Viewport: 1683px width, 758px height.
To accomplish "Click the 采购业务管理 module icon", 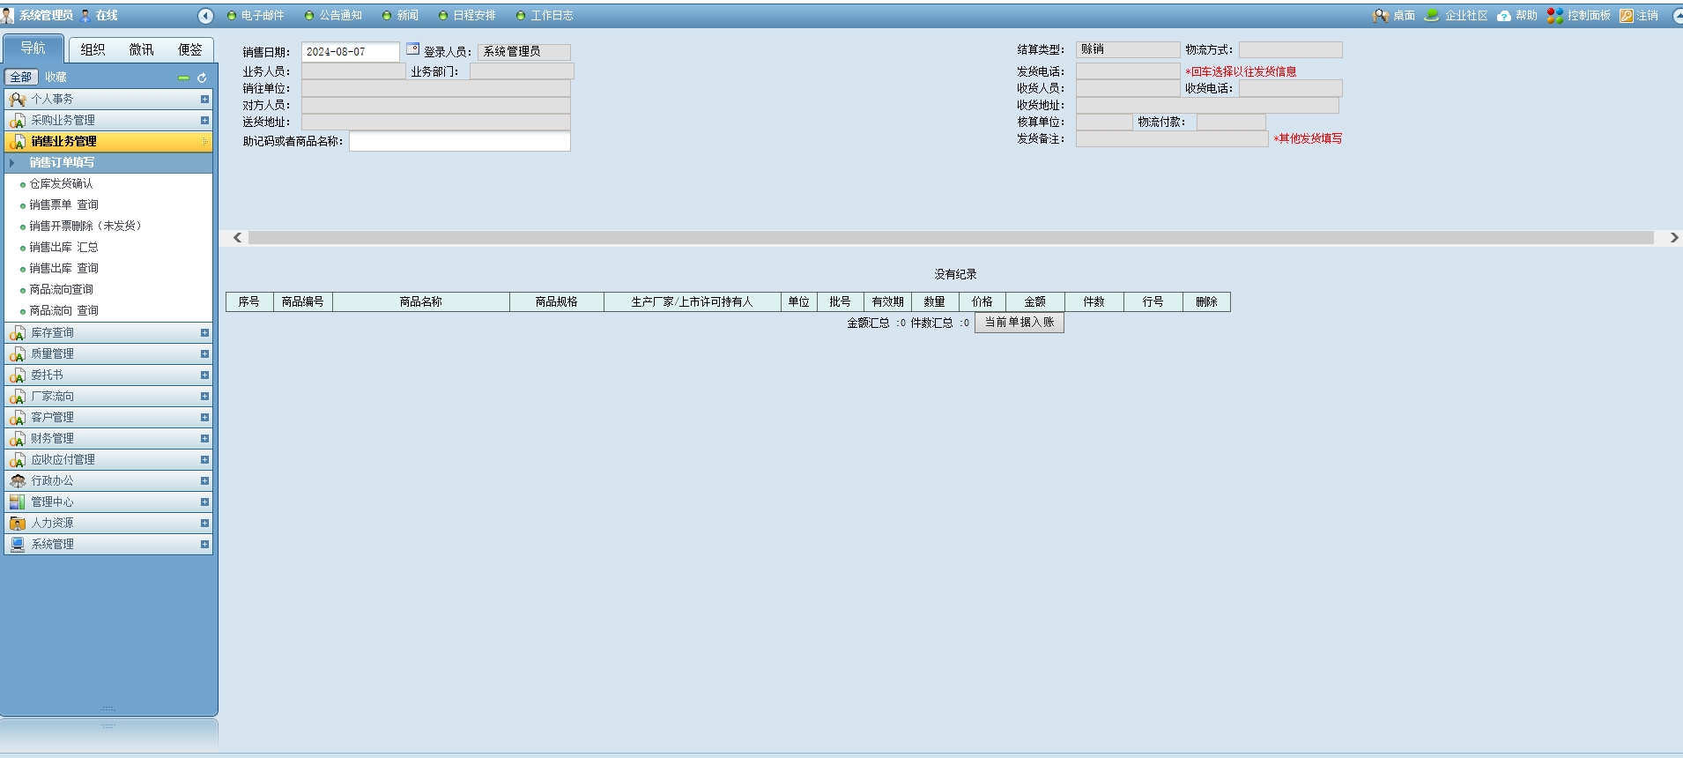I will [x=17, y=121].
